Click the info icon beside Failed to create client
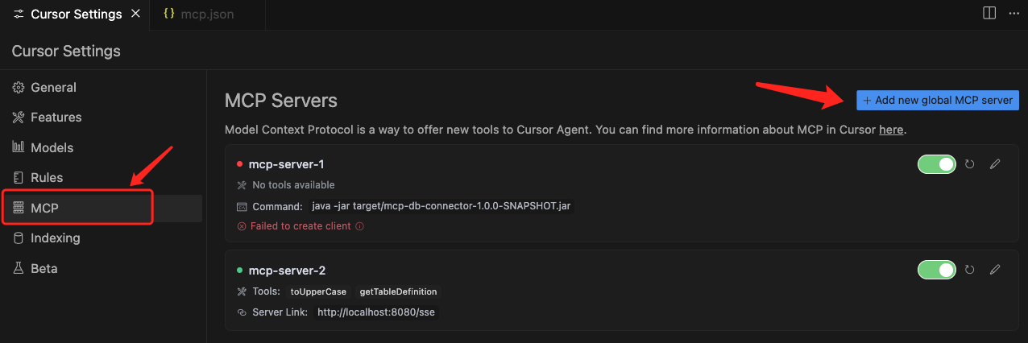 click(360, 226)
